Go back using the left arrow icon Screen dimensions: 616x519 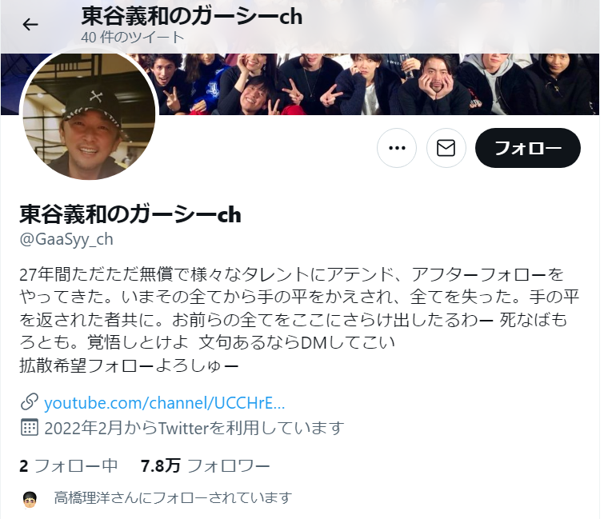(30, 25)
